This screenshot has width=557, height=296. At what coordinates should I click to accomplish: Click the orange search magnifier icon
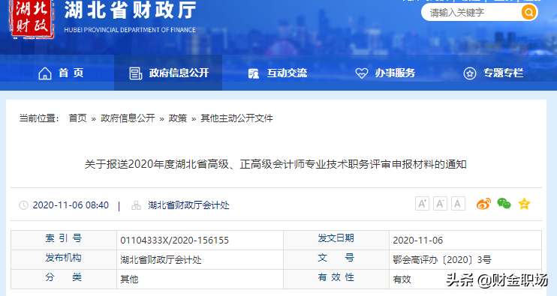pos(528,13)
